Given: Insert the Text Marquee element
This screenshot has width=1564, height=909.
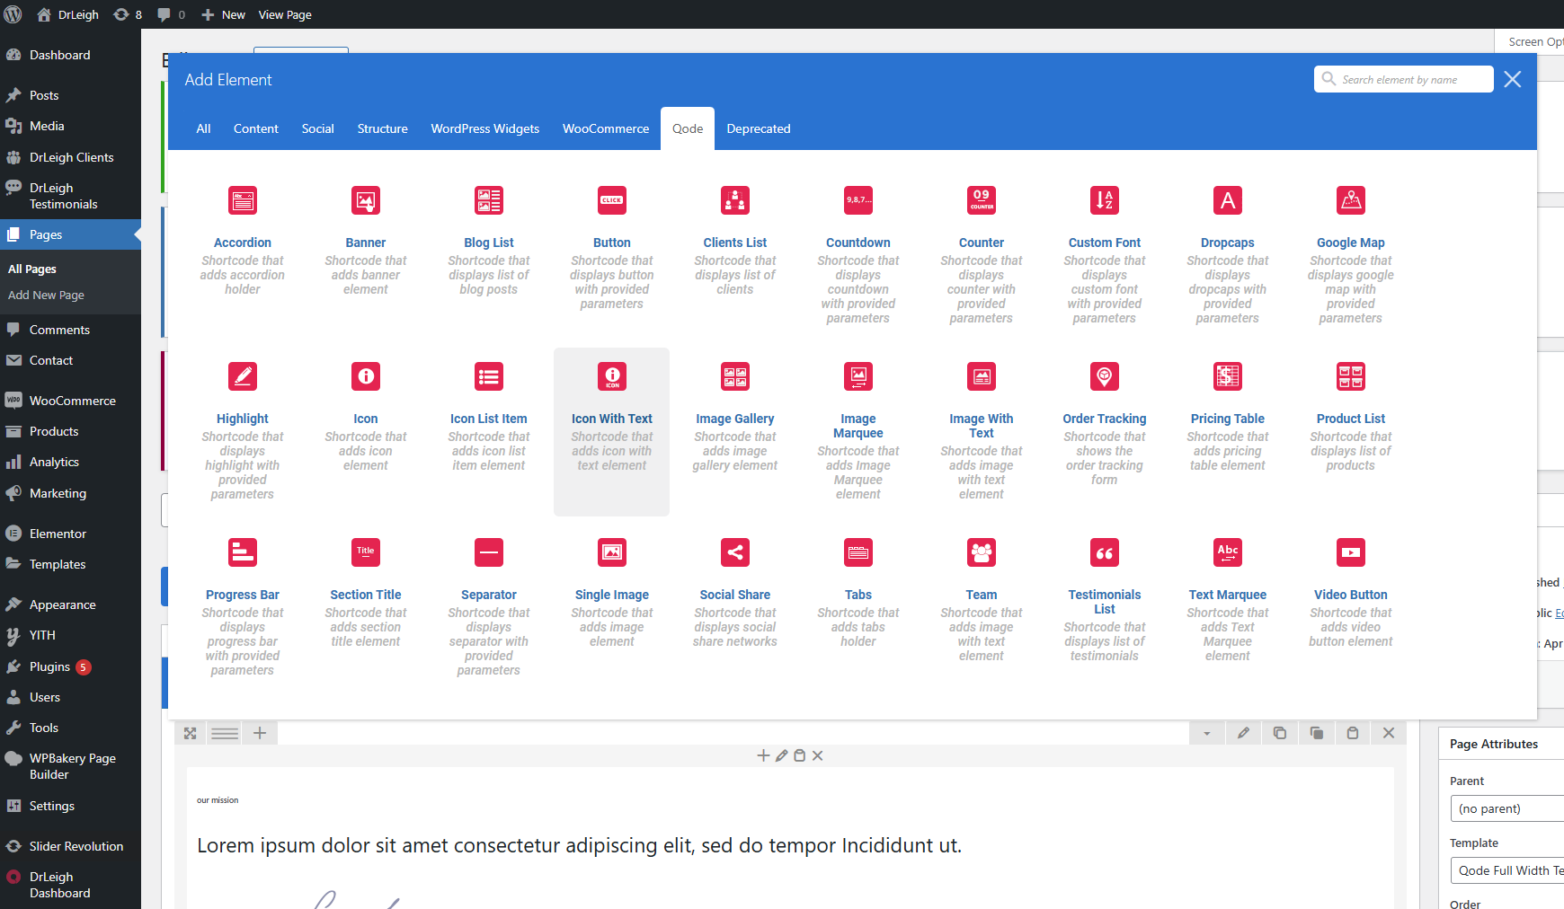Looking at the screenshot, I should [1228, 595].
